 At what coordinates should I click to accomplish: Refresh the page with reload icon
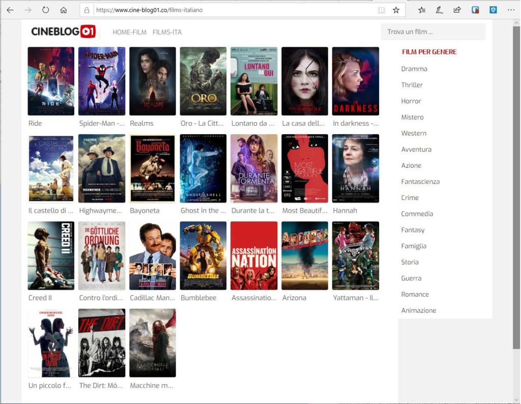46,10
